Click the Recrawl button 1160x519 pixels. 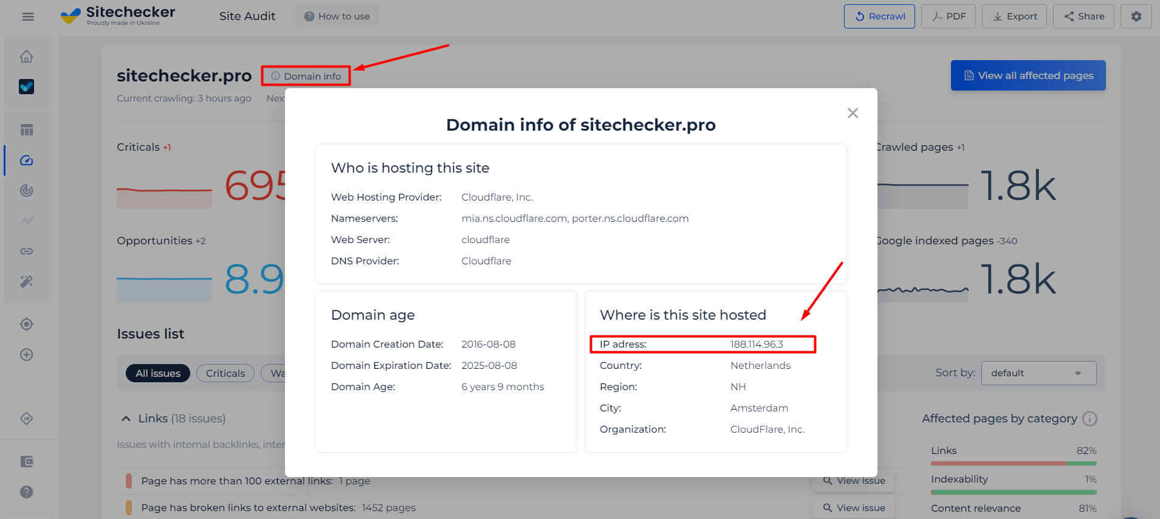coord(879,16)
